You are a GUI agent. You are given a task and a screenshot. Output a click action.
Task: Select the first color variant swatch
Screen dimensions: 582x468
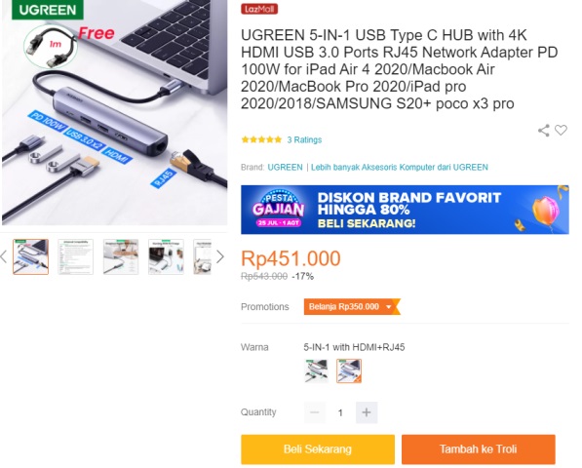[x=316, y=370]
